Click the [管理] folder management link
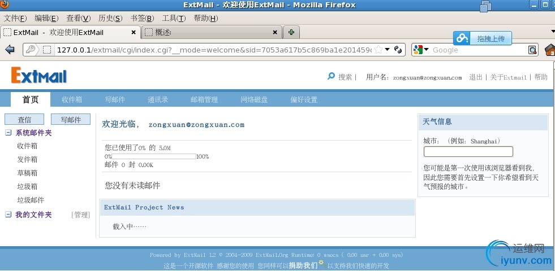The width and height of the screenshot is (555, 271). [81, 215]
